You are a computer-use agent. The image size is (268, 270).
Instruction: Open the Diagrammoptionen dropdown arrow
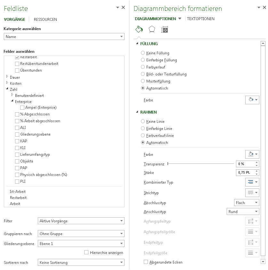180,19
